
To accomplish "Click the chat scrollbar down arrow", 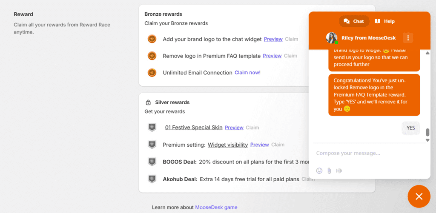I will (427, 140).
